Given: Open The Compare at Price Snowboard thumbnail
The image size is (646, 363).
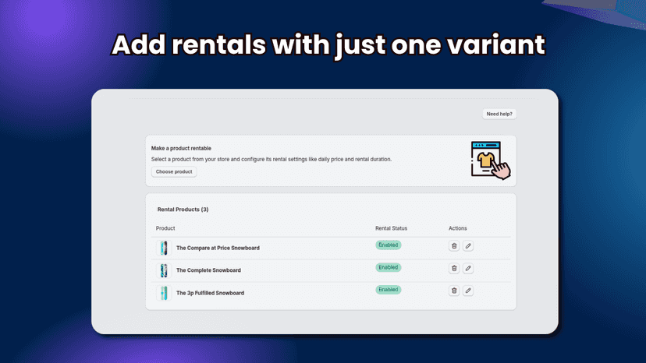Looking at the screenshot, I should (164, 248).
